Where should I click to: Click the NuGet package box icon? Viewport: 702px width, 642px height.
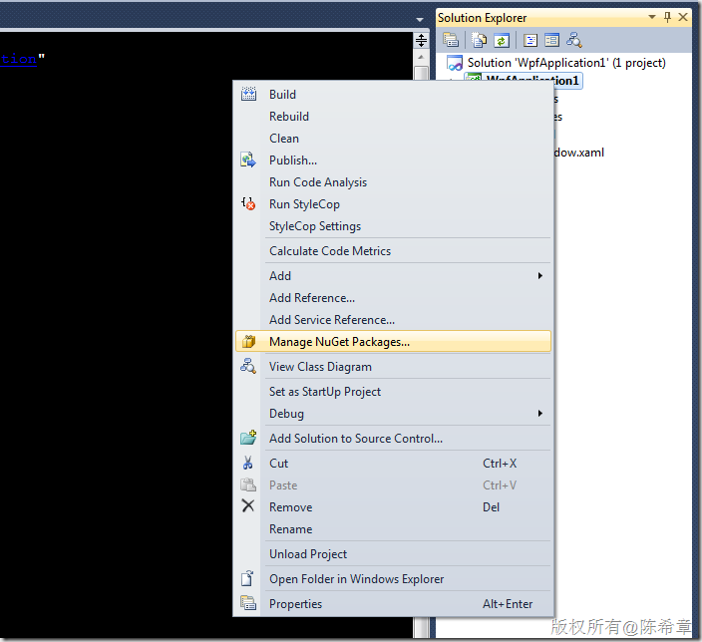pos(248,342)
